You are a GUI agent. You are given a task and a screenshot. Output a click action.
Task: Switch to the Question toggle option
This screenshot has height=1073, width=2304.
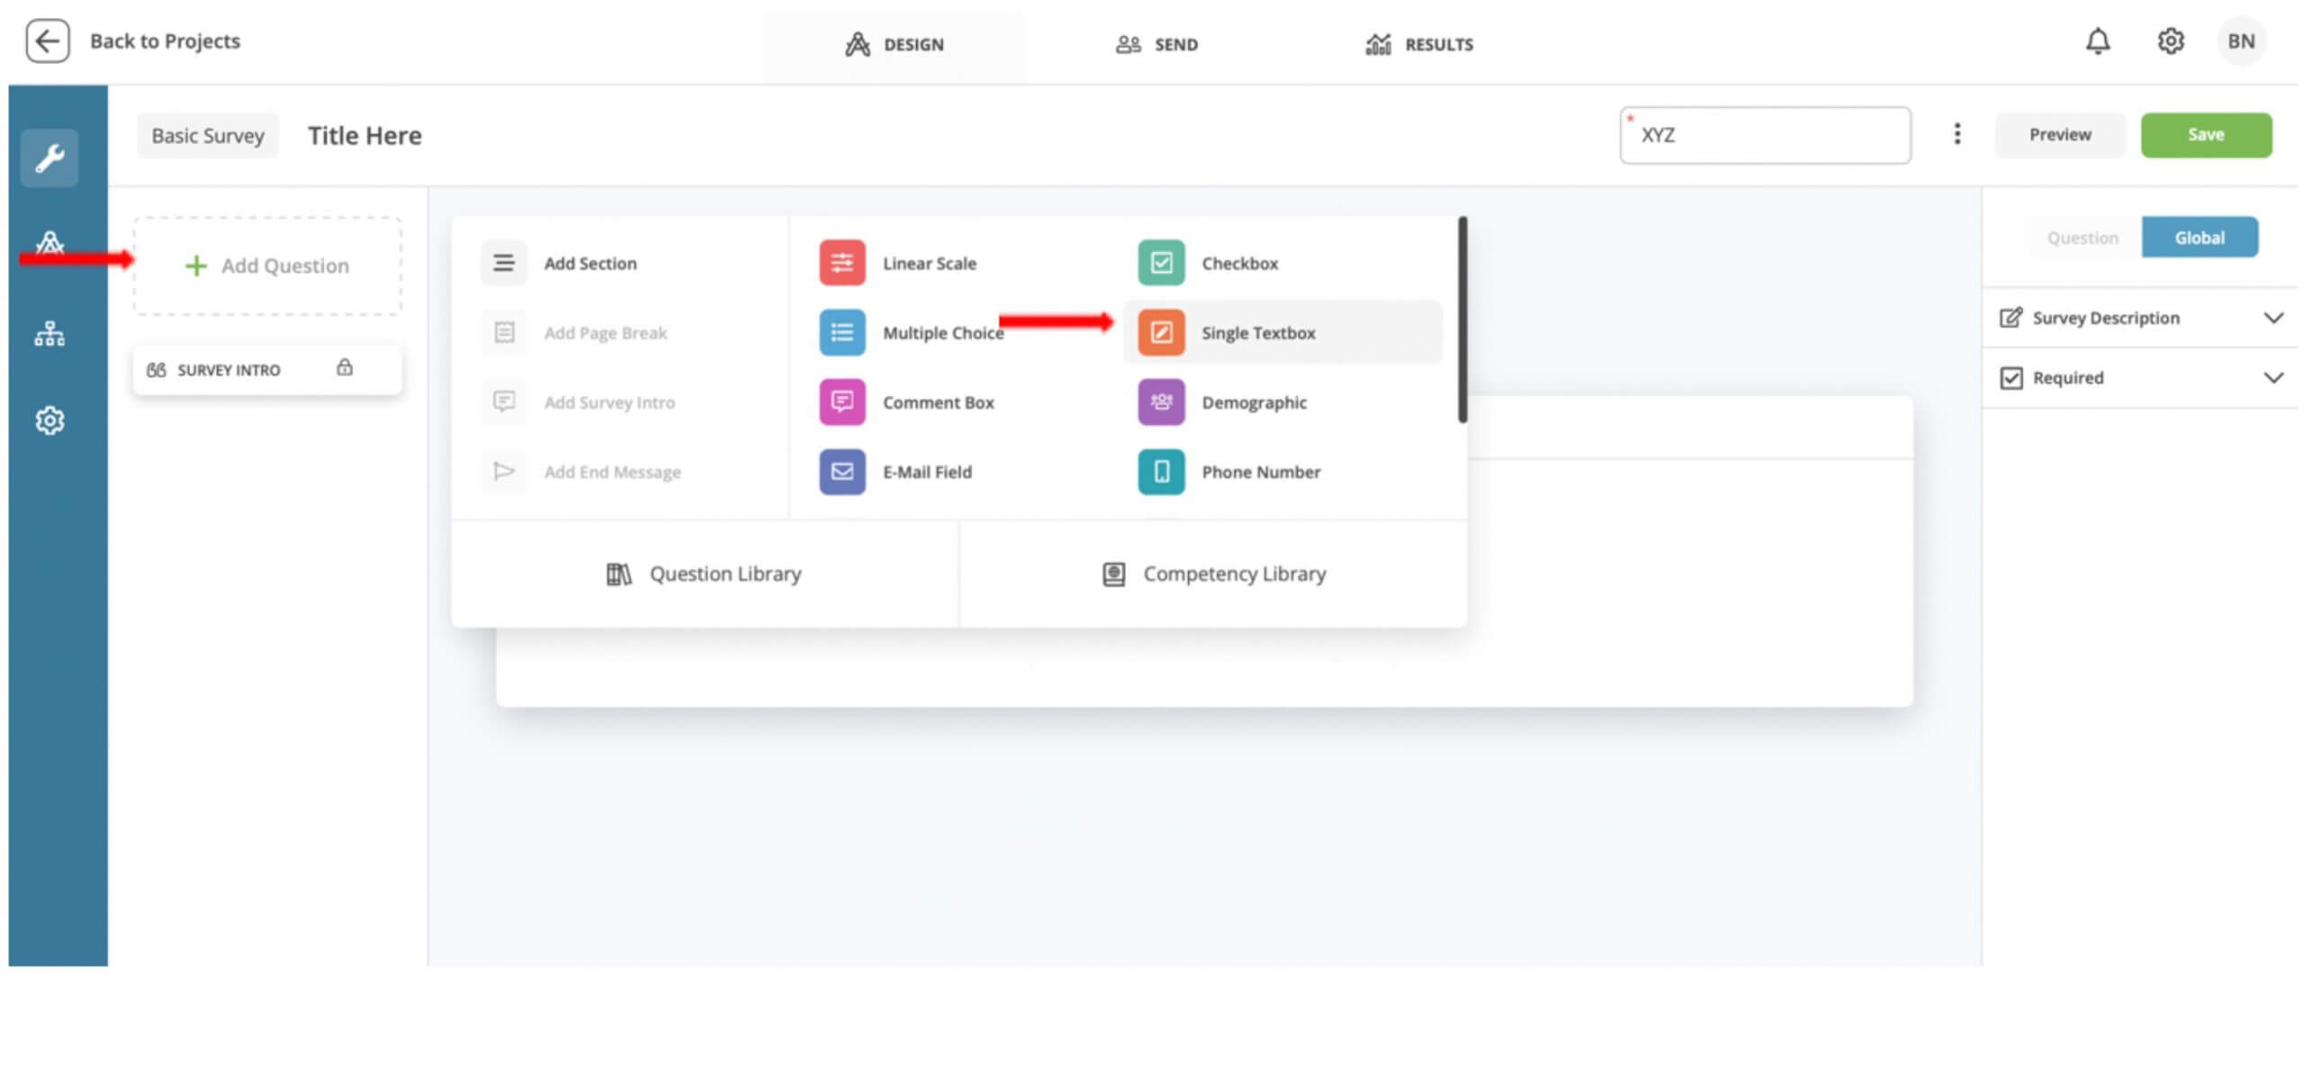pos(2083,238)
